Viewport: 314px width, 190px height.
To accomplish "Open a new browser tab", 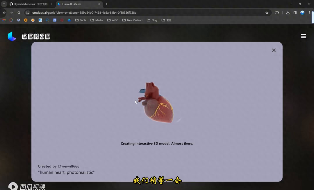I will (107, 4).
